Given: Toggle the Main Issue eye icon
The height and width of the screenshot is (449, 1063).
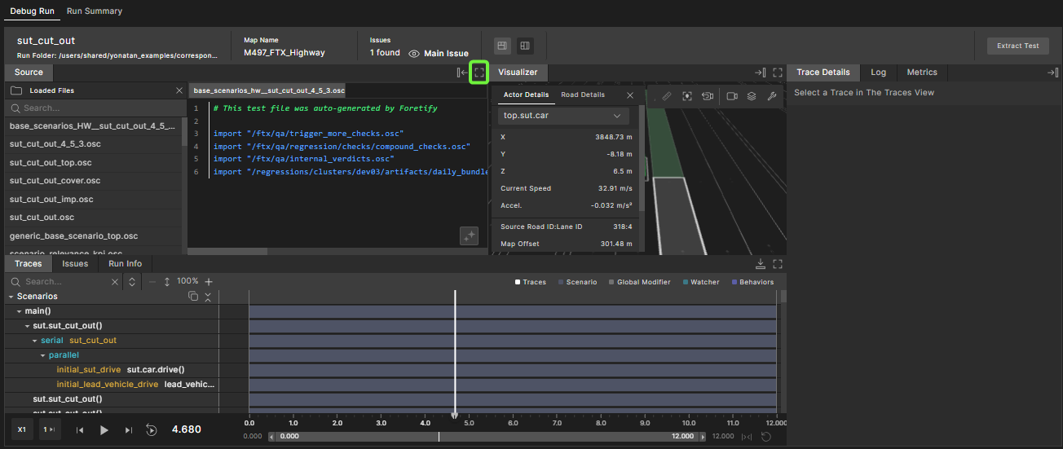Looking at the screenshot, I should [414, 53].
